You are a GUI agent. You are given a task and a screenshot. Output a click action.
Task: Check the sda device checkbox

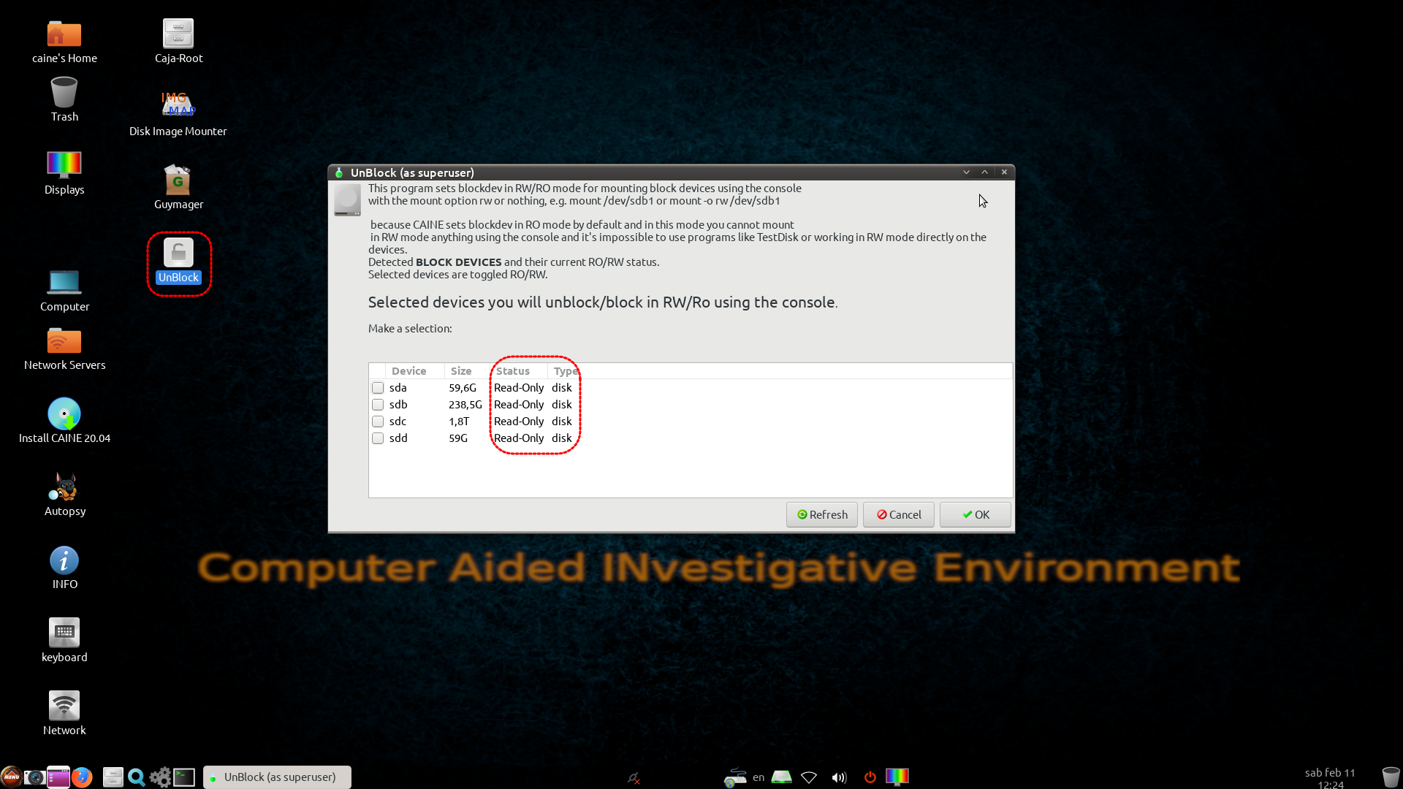point(378,388)
